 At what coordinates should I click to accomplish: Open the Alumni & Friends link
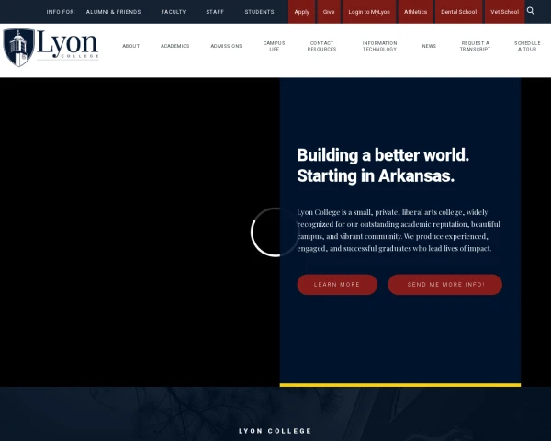tap(113, 12)
